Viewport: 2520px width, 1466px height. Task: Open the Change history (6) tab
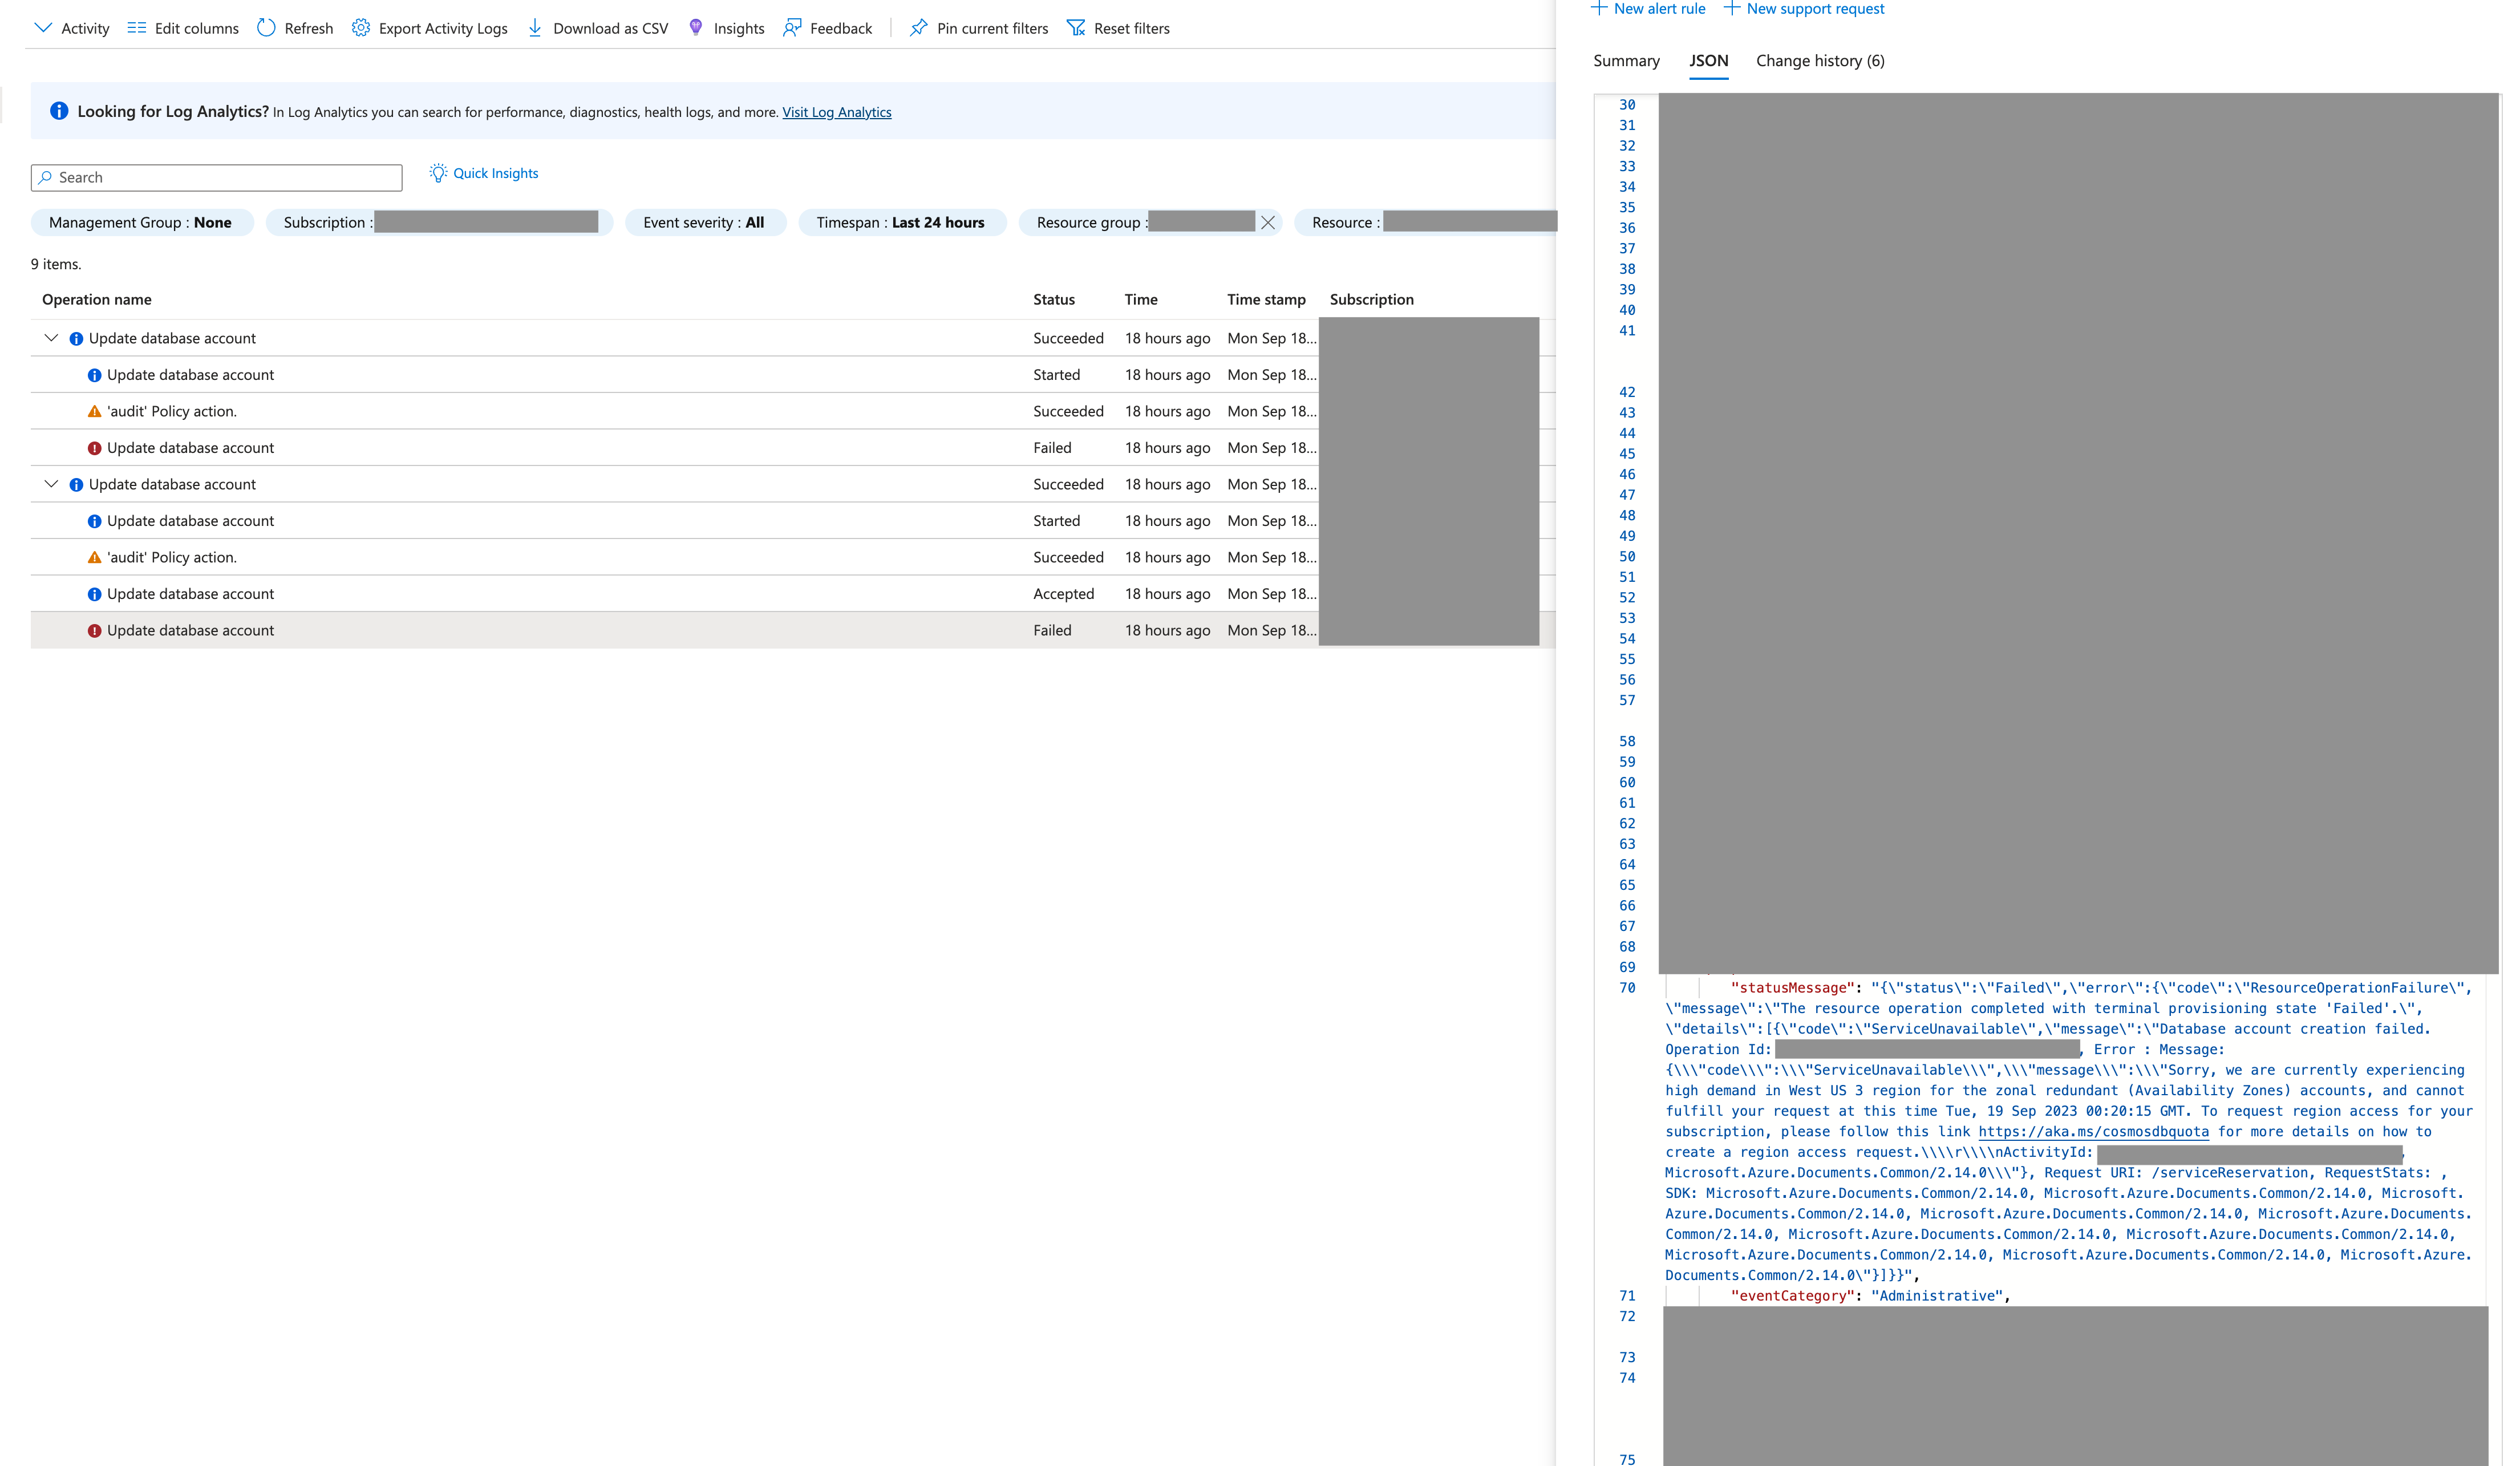coord(1819,61)
